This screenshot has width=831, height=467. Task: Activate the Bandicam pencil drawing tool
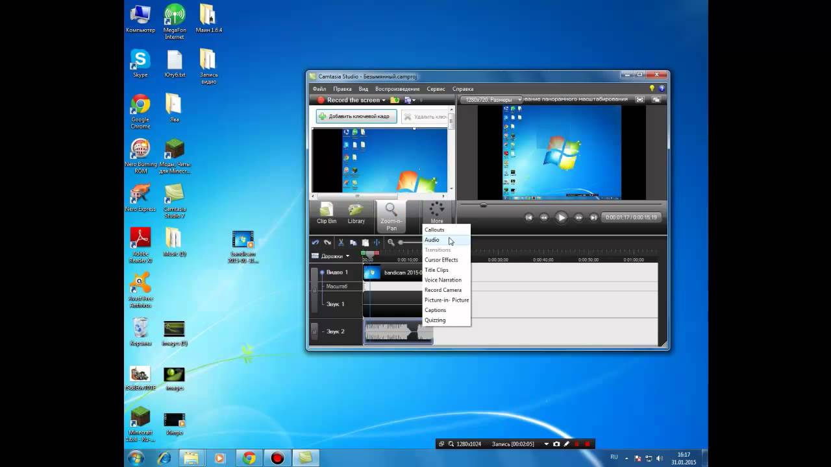(x=567, y=444)
